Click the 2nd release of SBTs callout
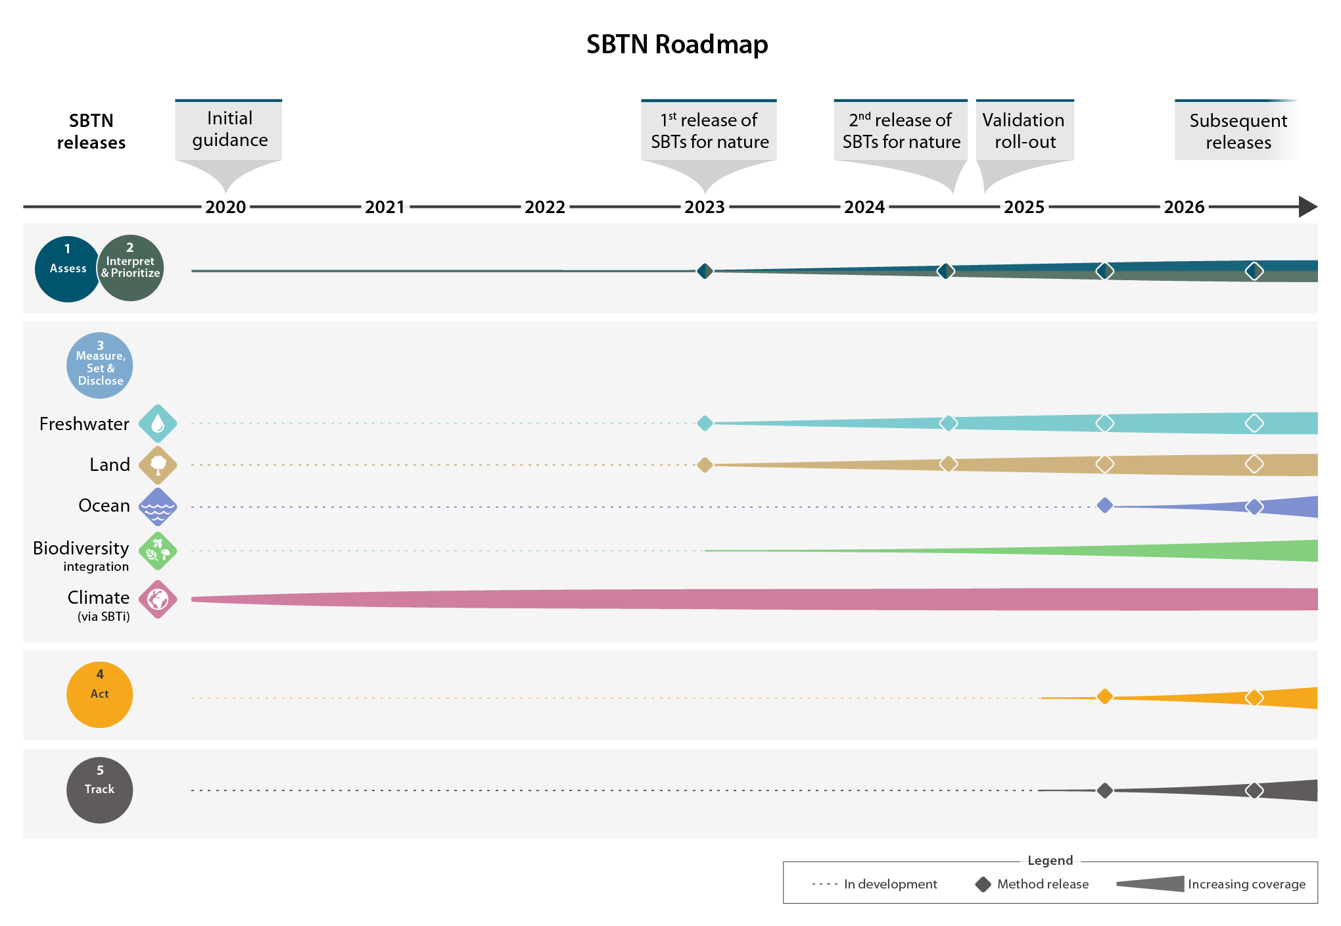The image size is (1341, 926). (x=901, y=131)
